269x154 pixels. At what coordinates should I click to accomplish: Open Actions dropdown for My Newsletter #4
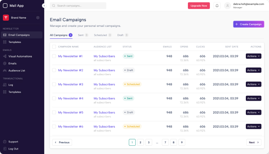coord(254,98)
